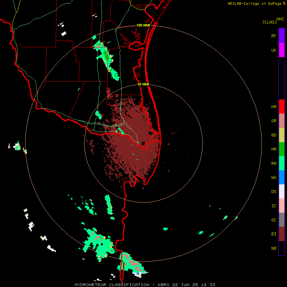Click the 'DS' legend label
287x287 pixels.
coord(274,192)
